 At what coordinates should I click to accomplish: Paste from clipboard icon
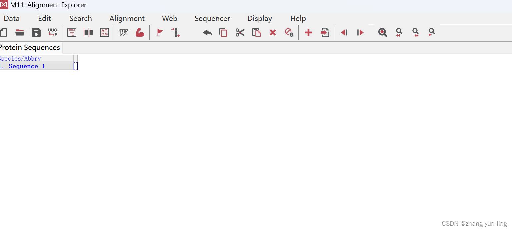click(x=256, y=32)
